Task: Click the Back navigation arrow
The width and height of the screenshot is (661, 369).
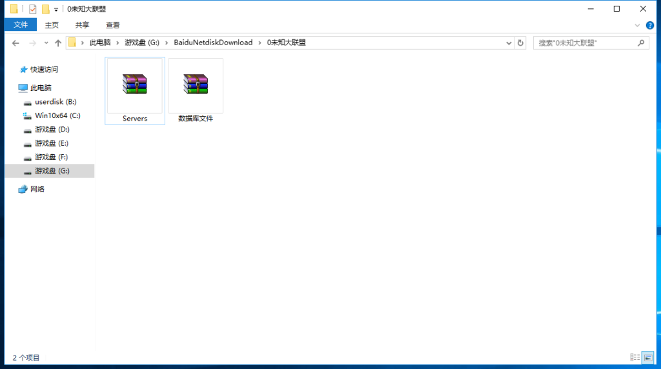Action: [x=15, y=43]
